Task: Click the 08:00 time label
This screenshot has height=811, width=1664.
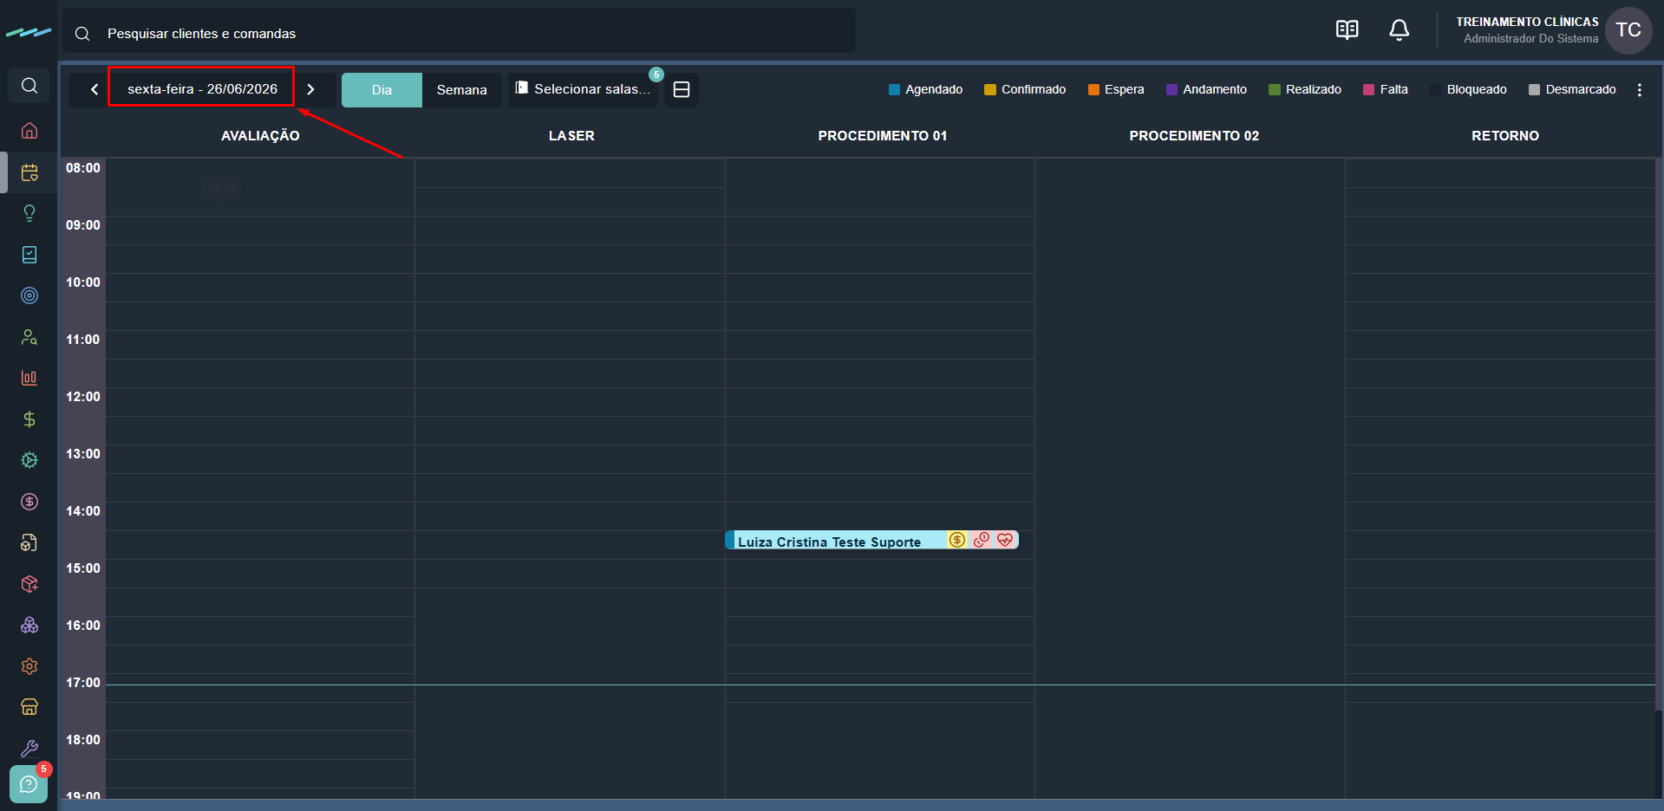Action: (x=83, y=168)
